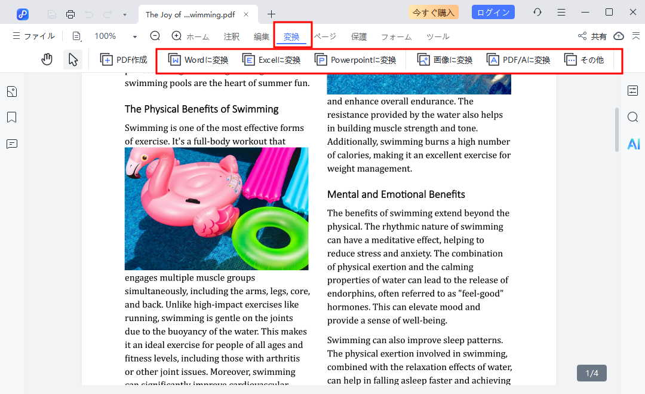The width and height of the screenshot is (645, 394).
Task: Open the comments panel icon
Action: tap(12, 144)
